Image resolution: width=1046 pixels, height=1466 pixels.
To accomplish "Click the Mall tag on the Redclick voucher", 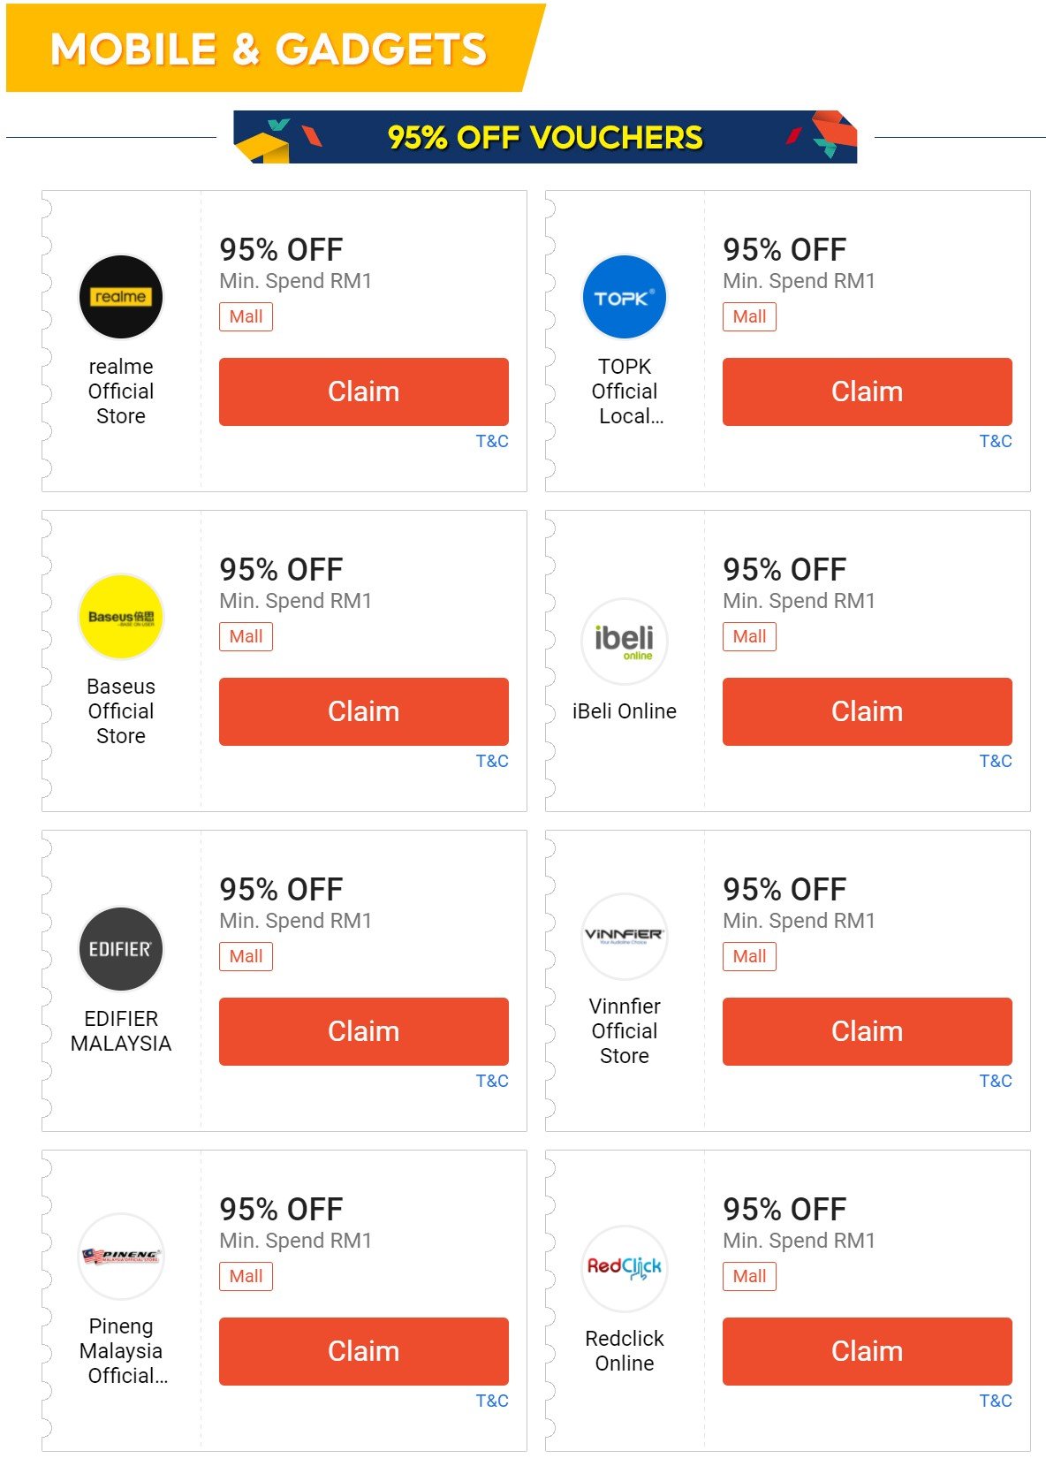I will 749,1277.
